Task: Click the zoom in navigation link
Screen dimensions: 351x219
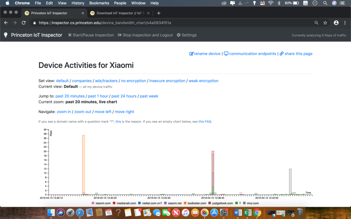Action: 64,112
